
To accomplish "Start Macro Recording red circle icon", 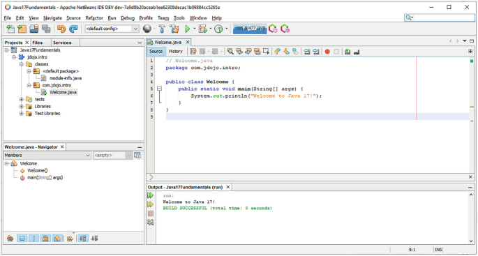I will 327,52.
